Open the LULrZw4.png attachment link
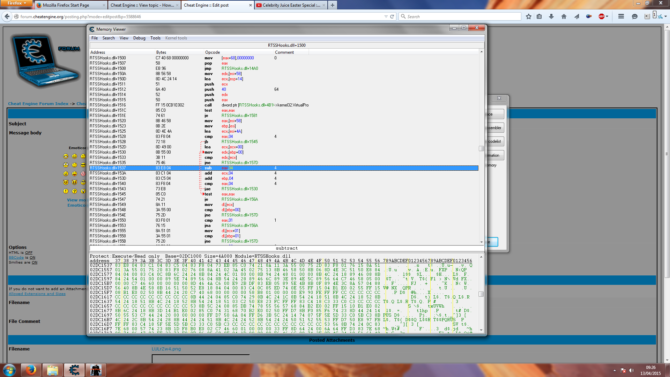670x377 pixels. [x=166, y=349]
